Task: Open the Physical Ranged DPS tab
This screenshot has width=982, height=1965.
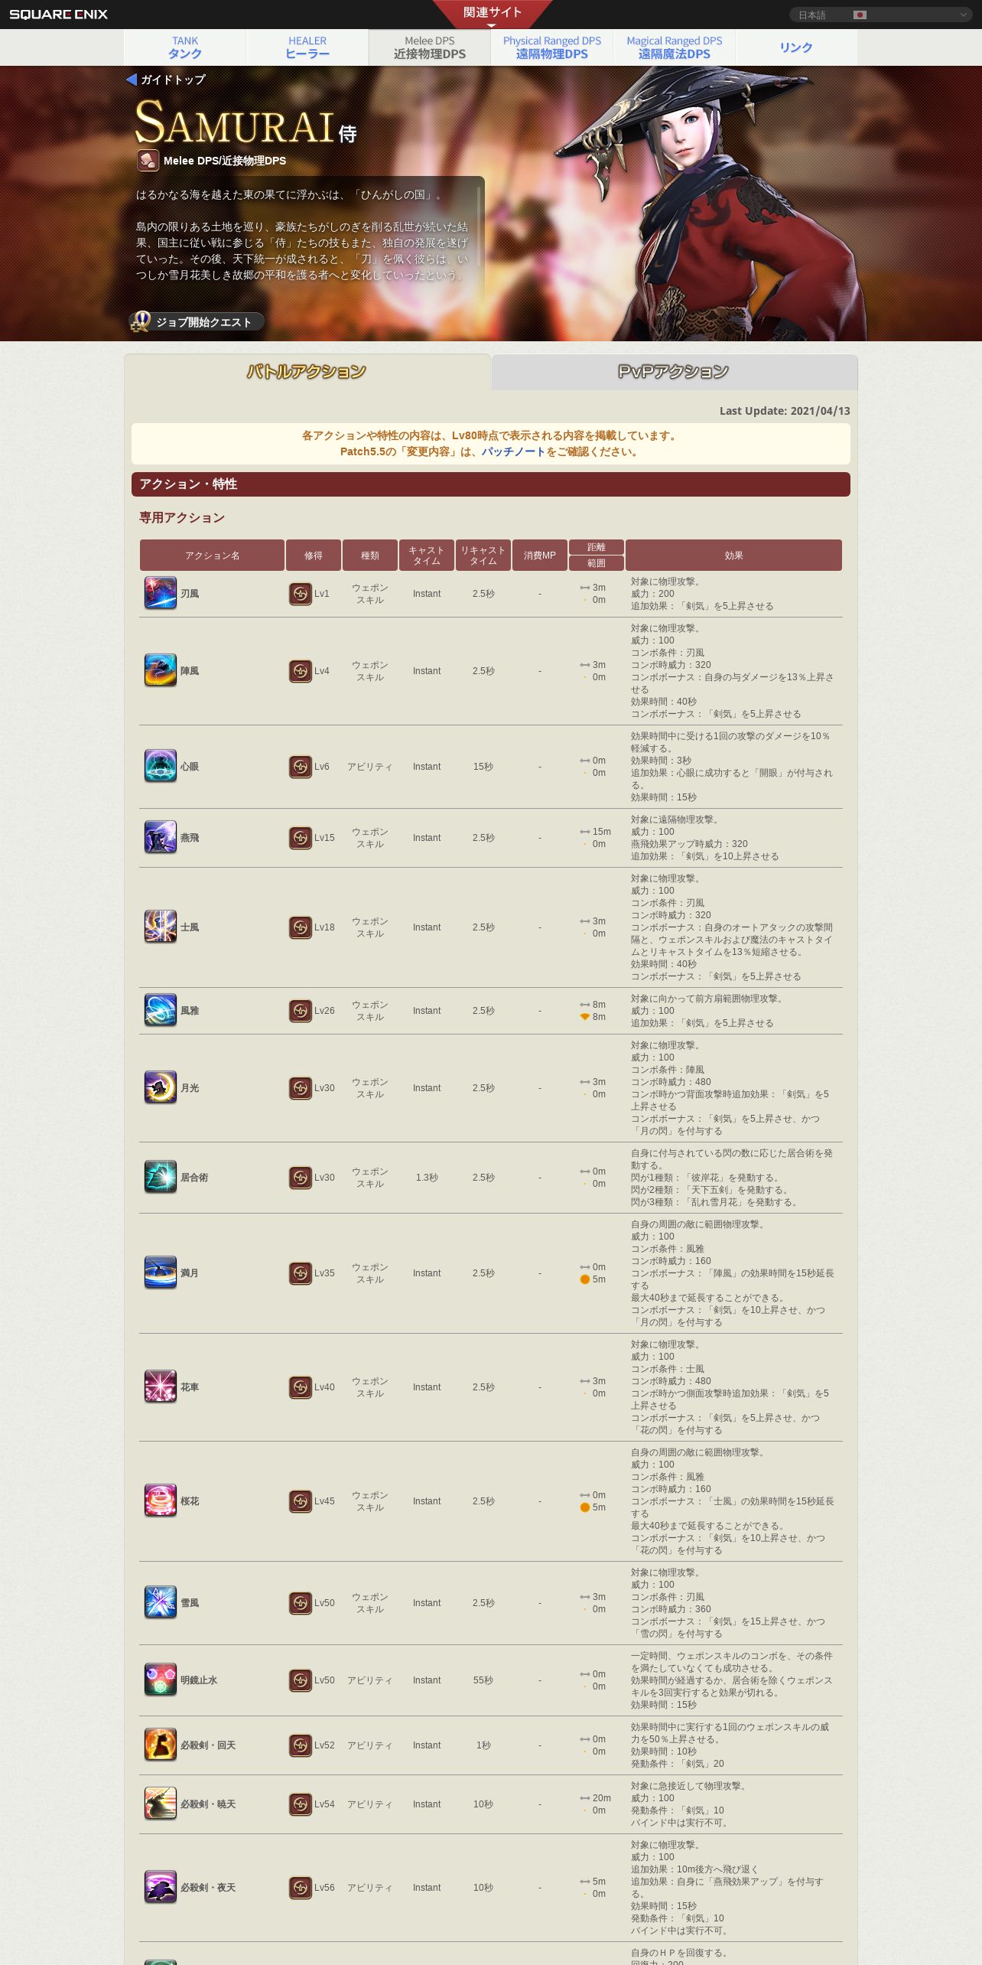Action: (x=552, y=47)
